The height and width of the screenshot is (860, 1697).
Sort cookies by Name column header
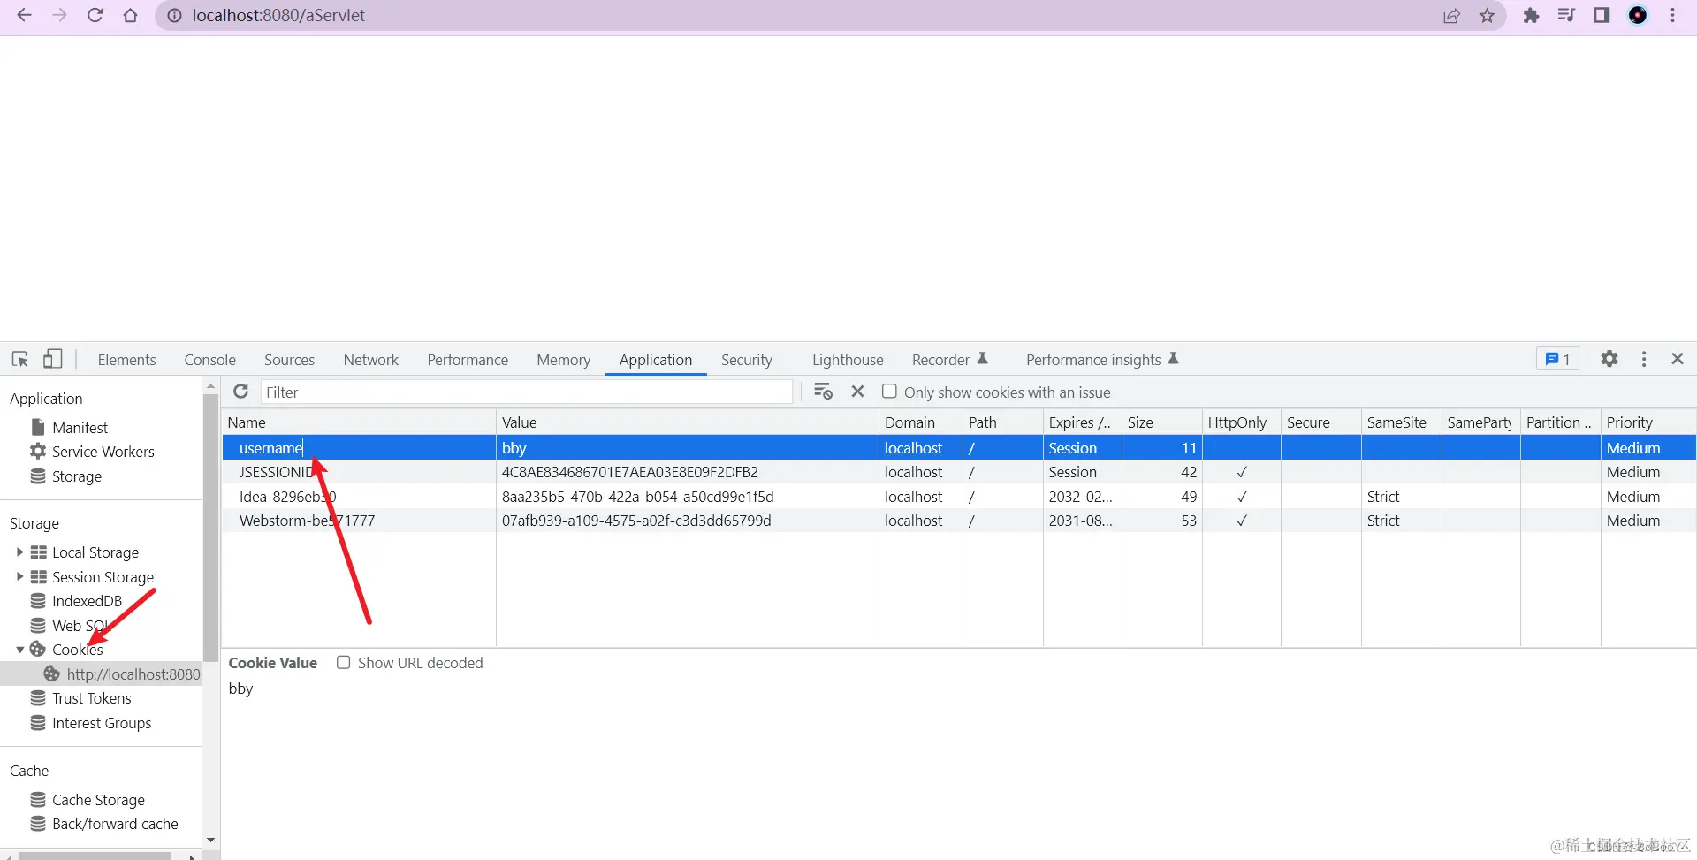pos(358,422)
